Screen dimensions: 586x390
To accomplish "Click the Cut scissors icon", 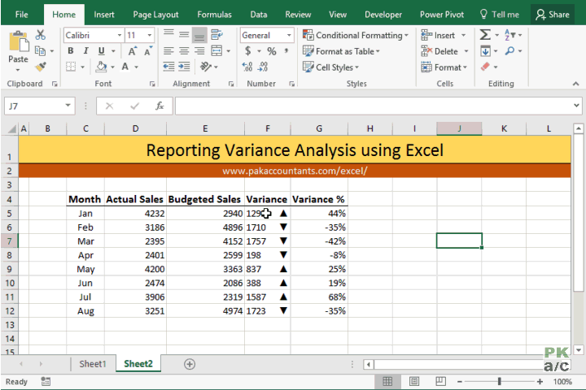I will pos(41,35).
